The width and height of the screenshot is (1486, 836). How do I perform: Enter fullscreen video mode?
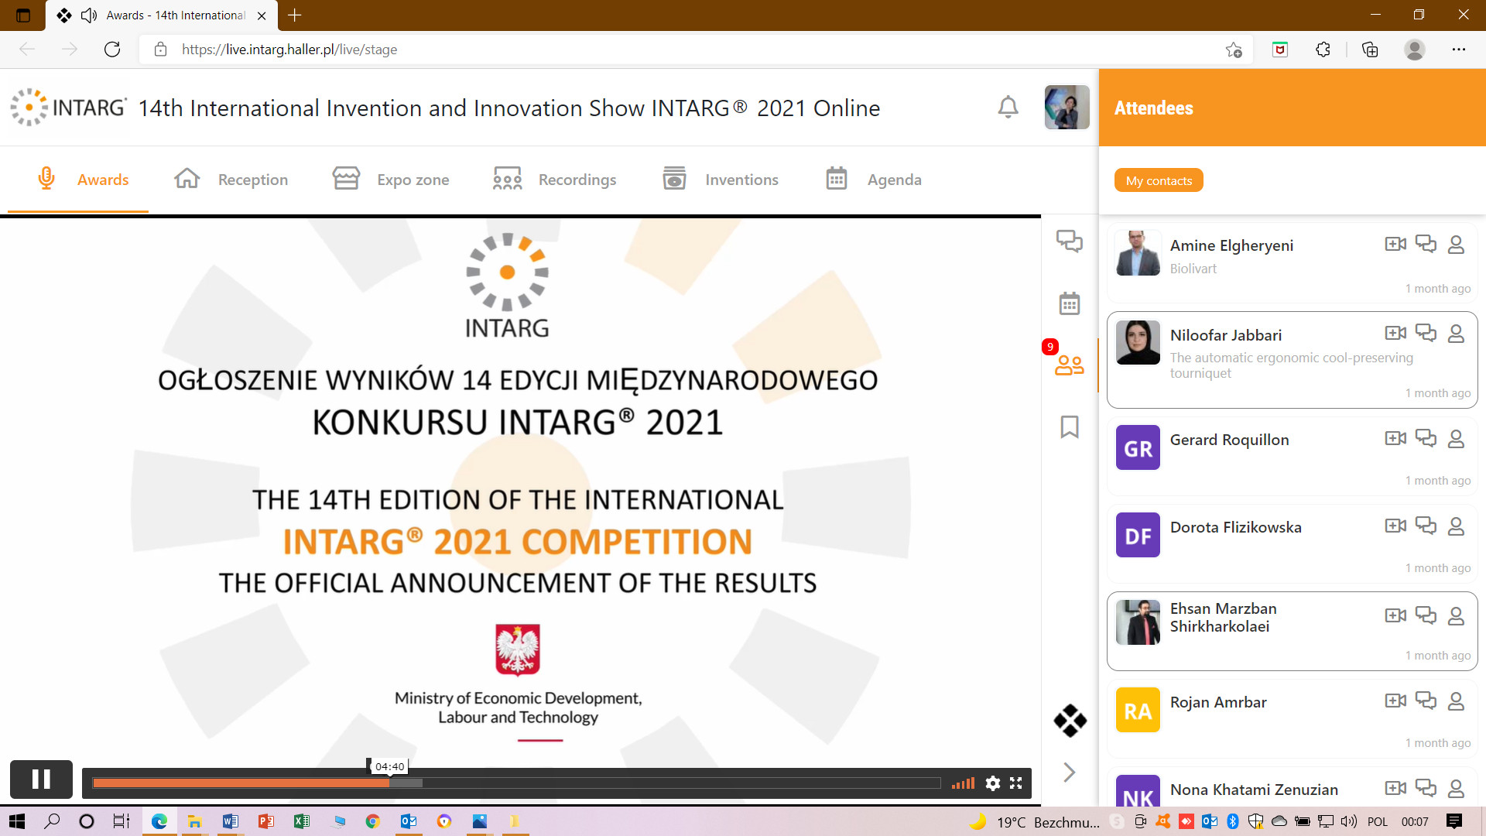(x=1016, y=783)
